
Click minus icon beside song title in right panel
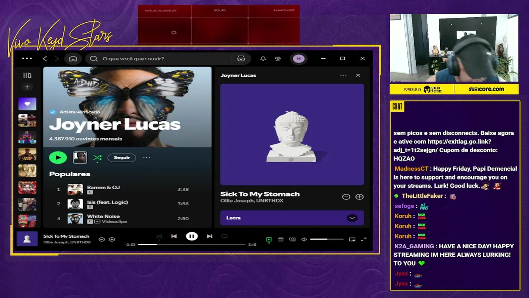tap(346, 197)
